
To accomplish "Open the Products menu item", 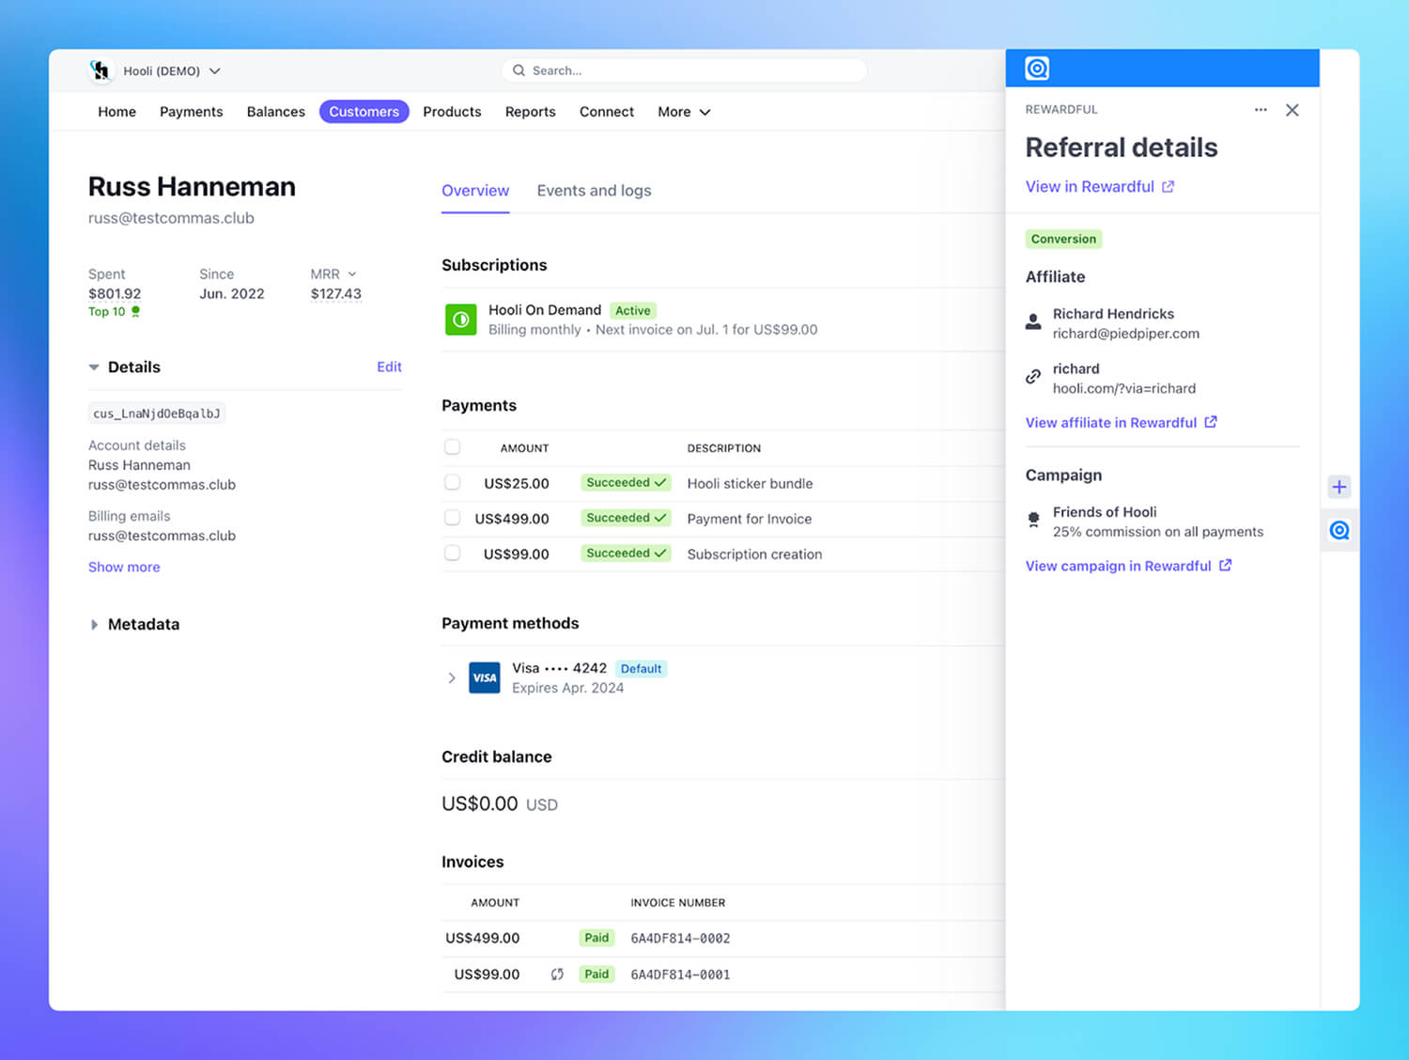I will [x=452, y=112].
